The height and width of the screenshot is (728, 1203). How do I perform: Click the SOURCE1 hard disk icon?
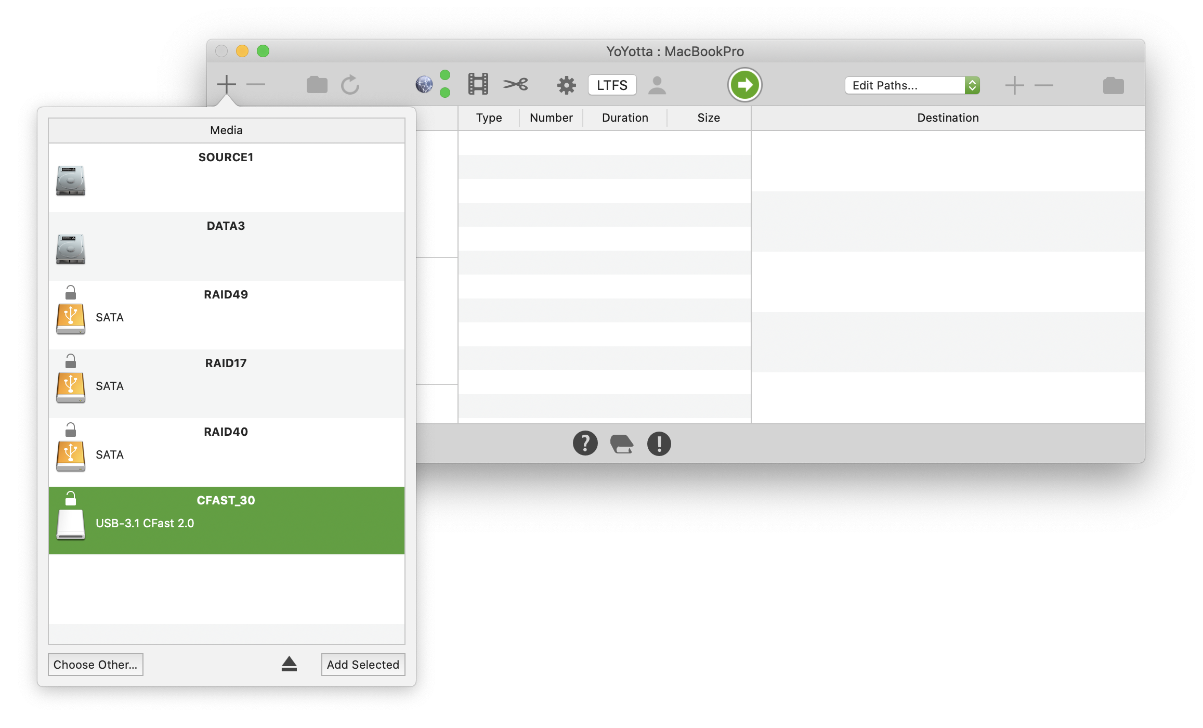tap(71, 180)
